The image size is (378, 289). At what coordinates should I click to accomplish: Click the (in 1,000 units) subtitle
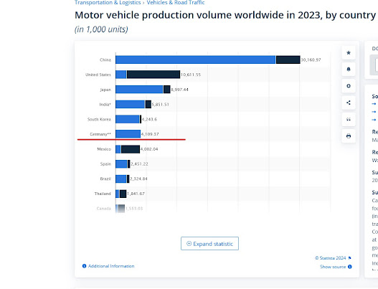[x=101, y=29]
